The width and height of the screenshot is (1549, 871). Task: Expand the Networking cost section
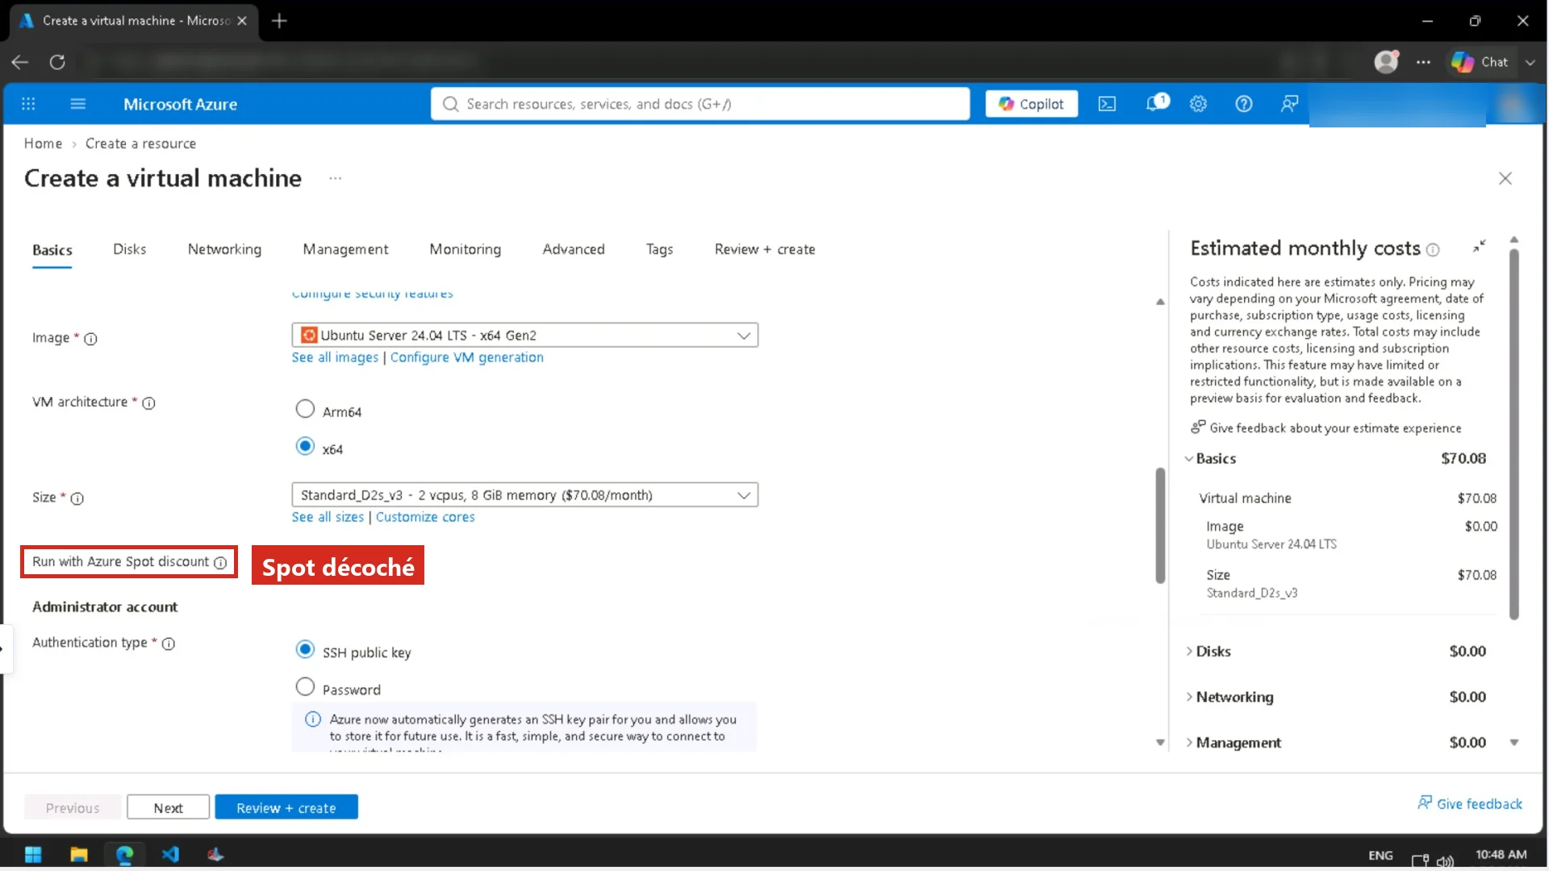click(1188, 698)
